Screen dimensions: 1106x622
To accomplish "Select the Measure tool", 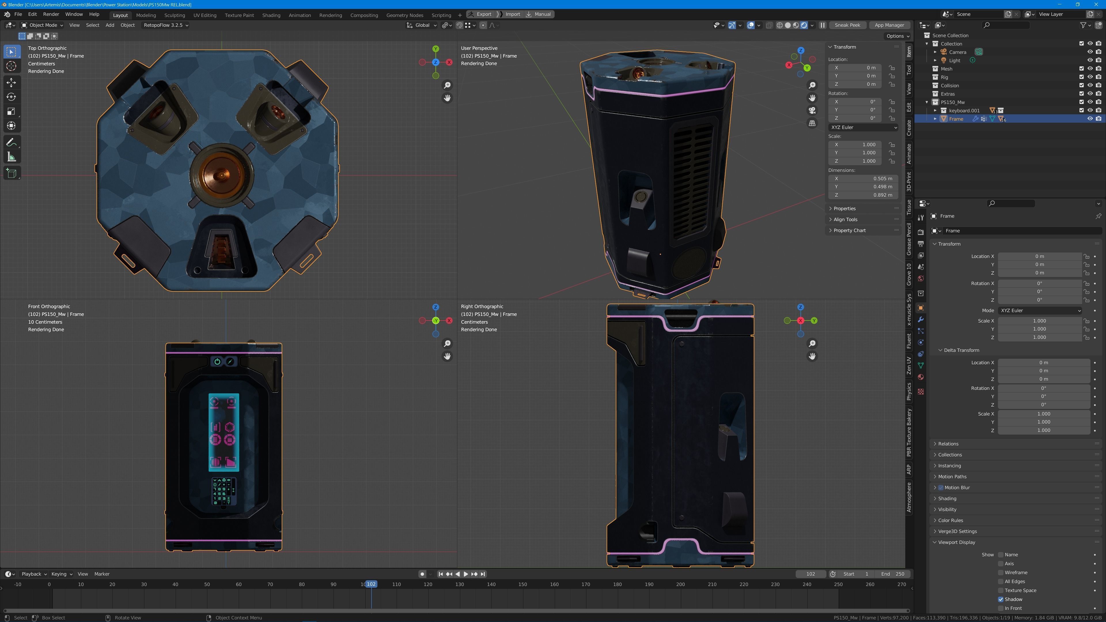I will 12,157.
